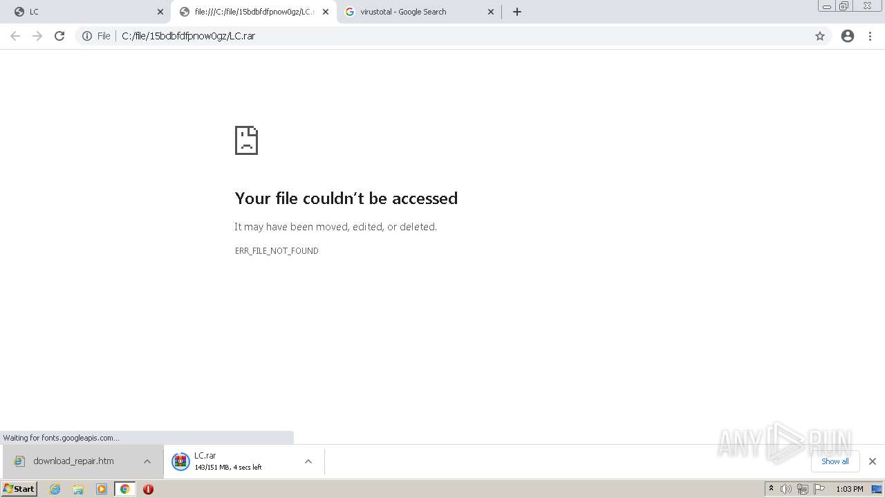Launch Internet Explorer from the taskbar
The width and height of the screenshot is (885, 498).
(x=55, y=489)
